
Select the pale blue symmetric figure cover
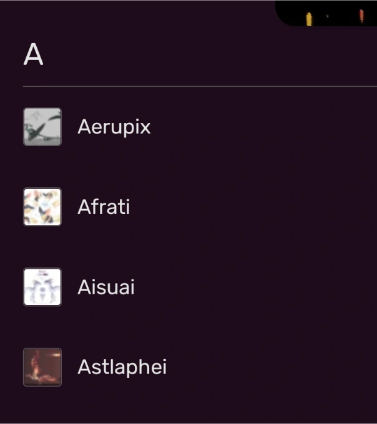tap(42, 287)
